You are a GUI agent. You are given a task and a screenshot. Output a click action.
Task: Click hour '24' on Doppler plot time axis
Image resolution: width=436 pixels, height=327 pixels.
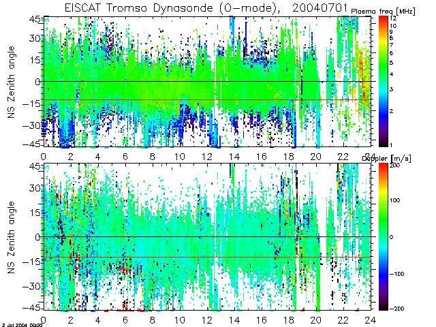[x=371, y=320]
